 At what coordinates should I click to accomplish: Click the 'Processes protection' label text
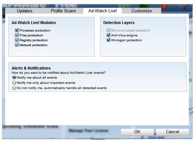tap(35, 31)
